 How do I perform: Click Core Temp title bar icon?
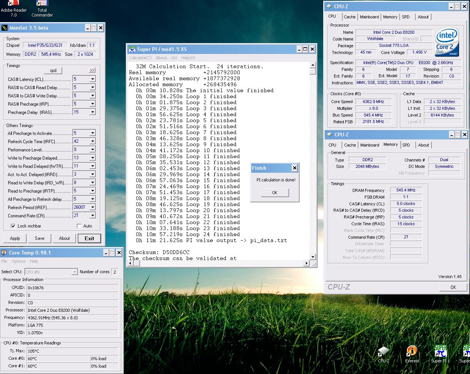pyautogui.click(x=4, y=253)
